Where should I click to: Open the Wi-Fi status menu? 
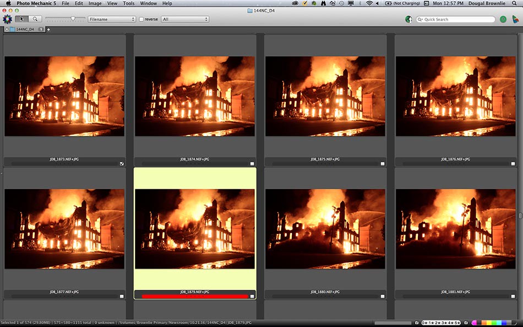pos(369,3)
